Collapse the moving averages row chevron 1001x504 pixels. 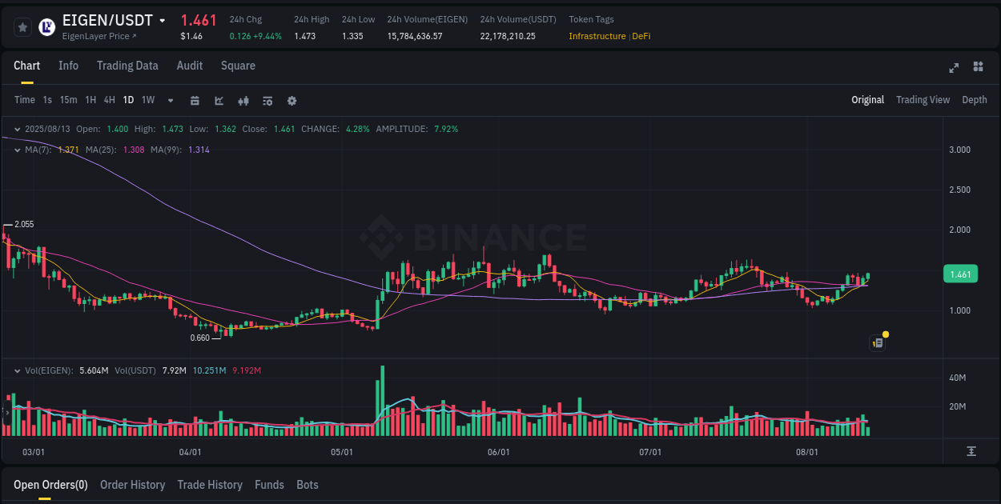point(17,150)
